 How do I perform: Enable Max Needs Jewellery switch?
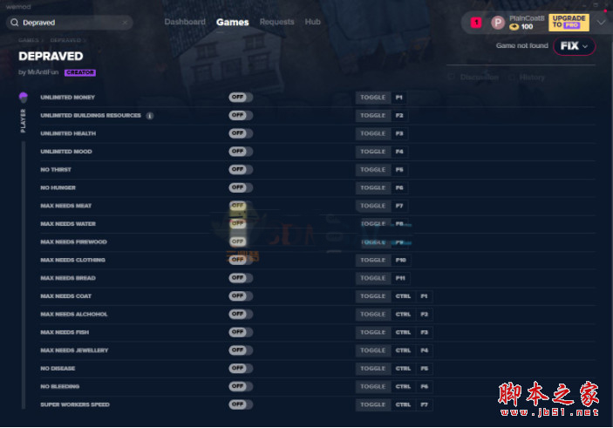click(241, 350)
